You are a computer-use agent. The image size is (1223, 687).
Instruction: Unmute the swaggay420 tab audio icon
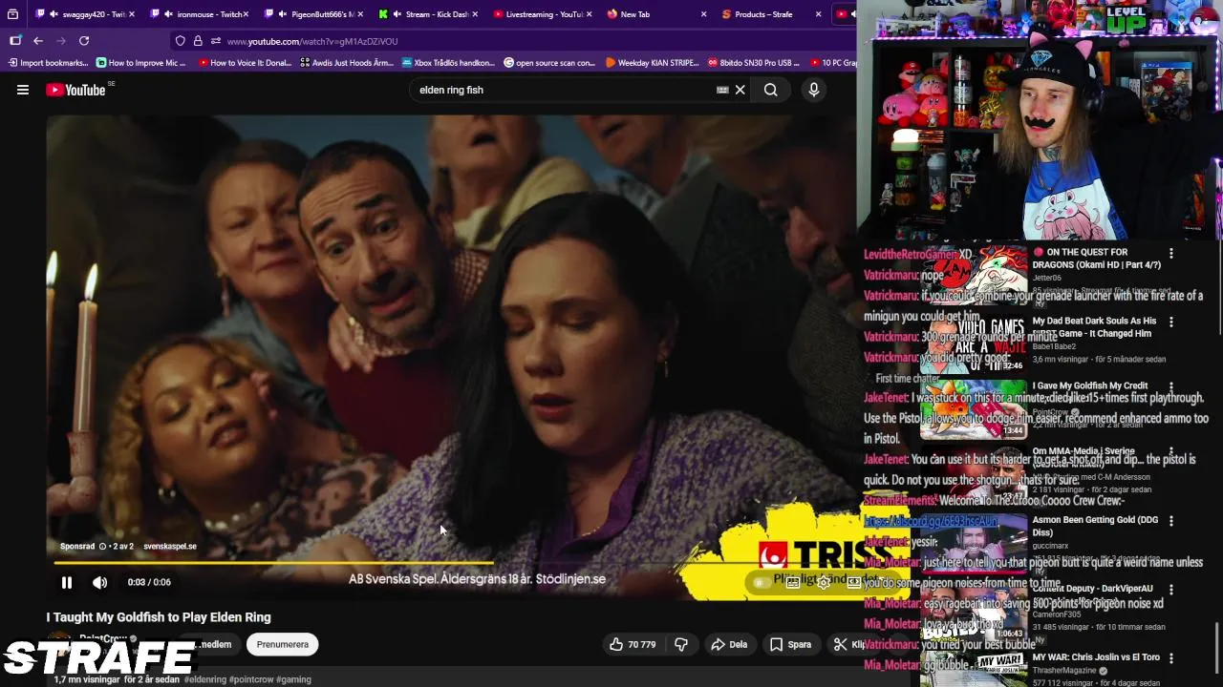click(54, 14)
